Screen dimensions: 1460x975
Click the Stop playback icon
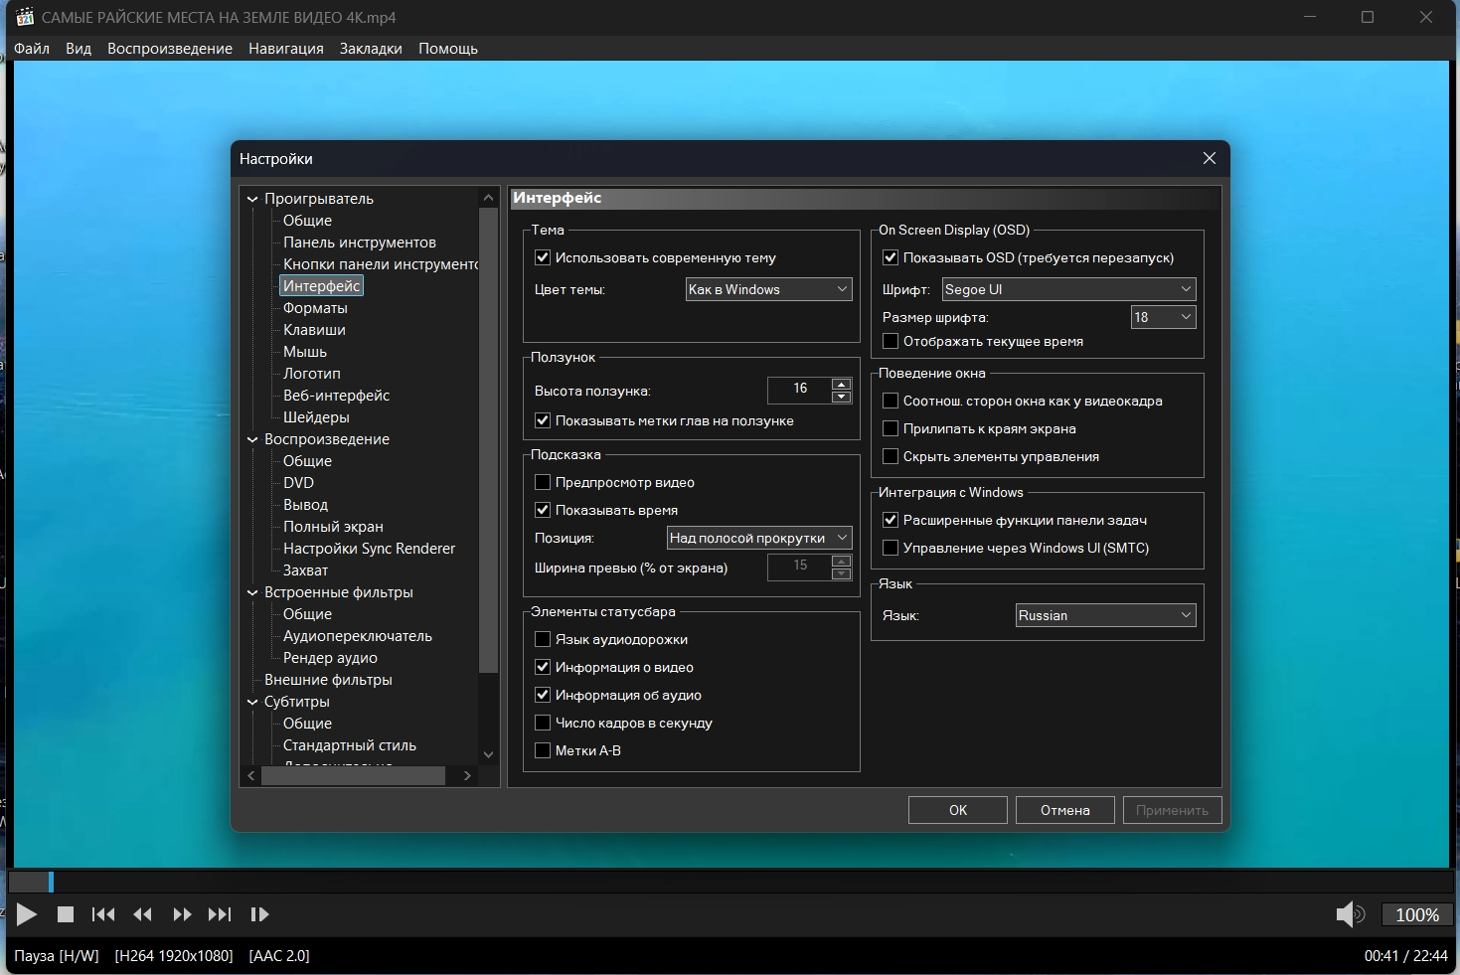pos(66,914)
